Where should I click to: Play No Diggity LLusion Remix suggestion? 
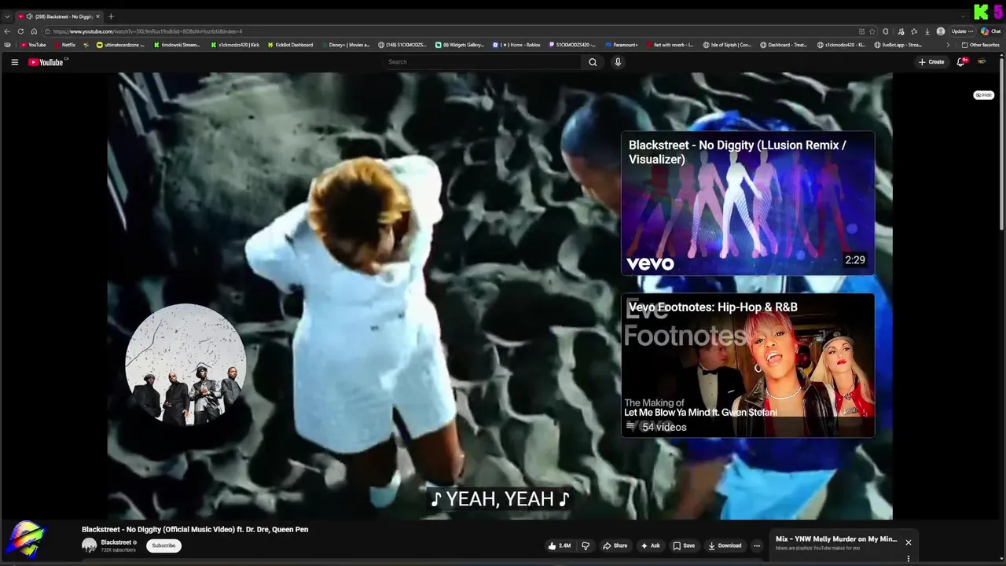[x=747, y=203]
